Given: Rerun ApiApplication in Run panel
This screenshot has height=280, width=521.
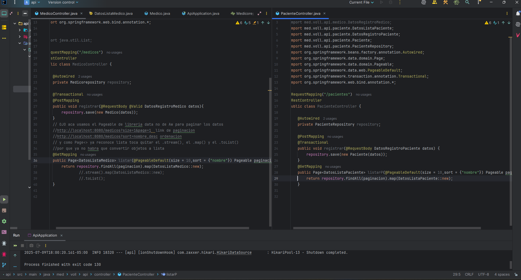Looking at the screenshot, I should click(x=15, y=246).
